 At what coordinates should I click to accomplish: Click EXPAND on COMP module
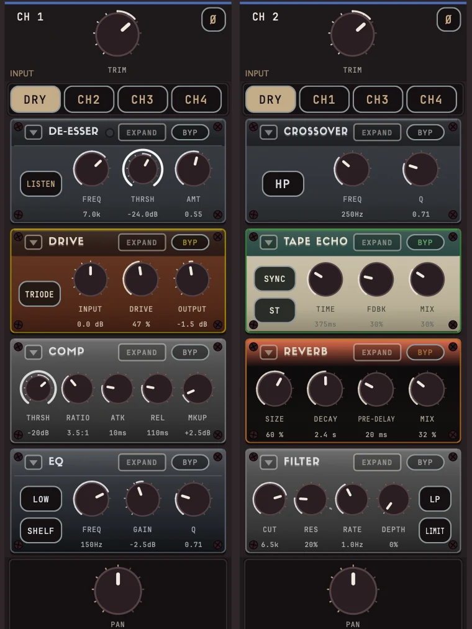(x=142, y=352)
